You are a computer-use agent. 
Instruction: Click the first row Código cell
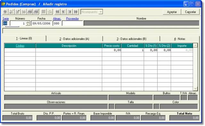point(20,50)
